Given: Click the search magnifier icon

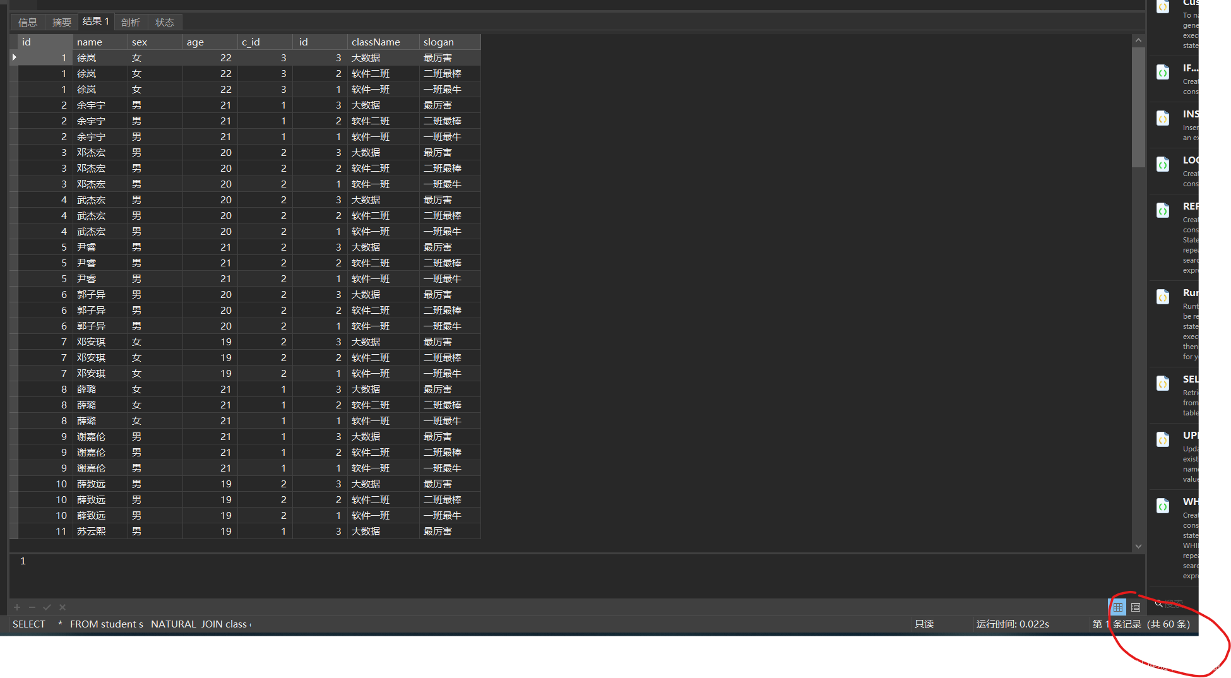Looking at the screenshot, I should (1159, 604).
